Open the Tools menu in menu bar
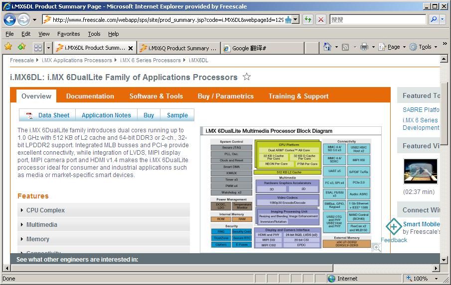This screenshot has width=451, height=285. (94, 34)
